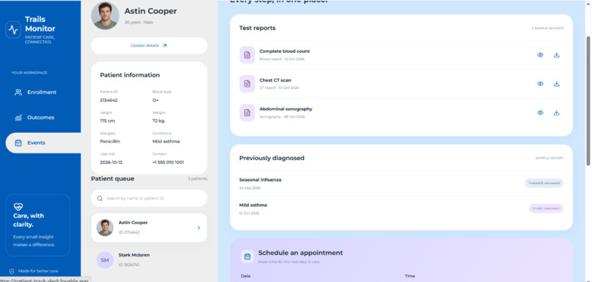
Task: Click the shield icon beside Made for better care
Action: 12,271
